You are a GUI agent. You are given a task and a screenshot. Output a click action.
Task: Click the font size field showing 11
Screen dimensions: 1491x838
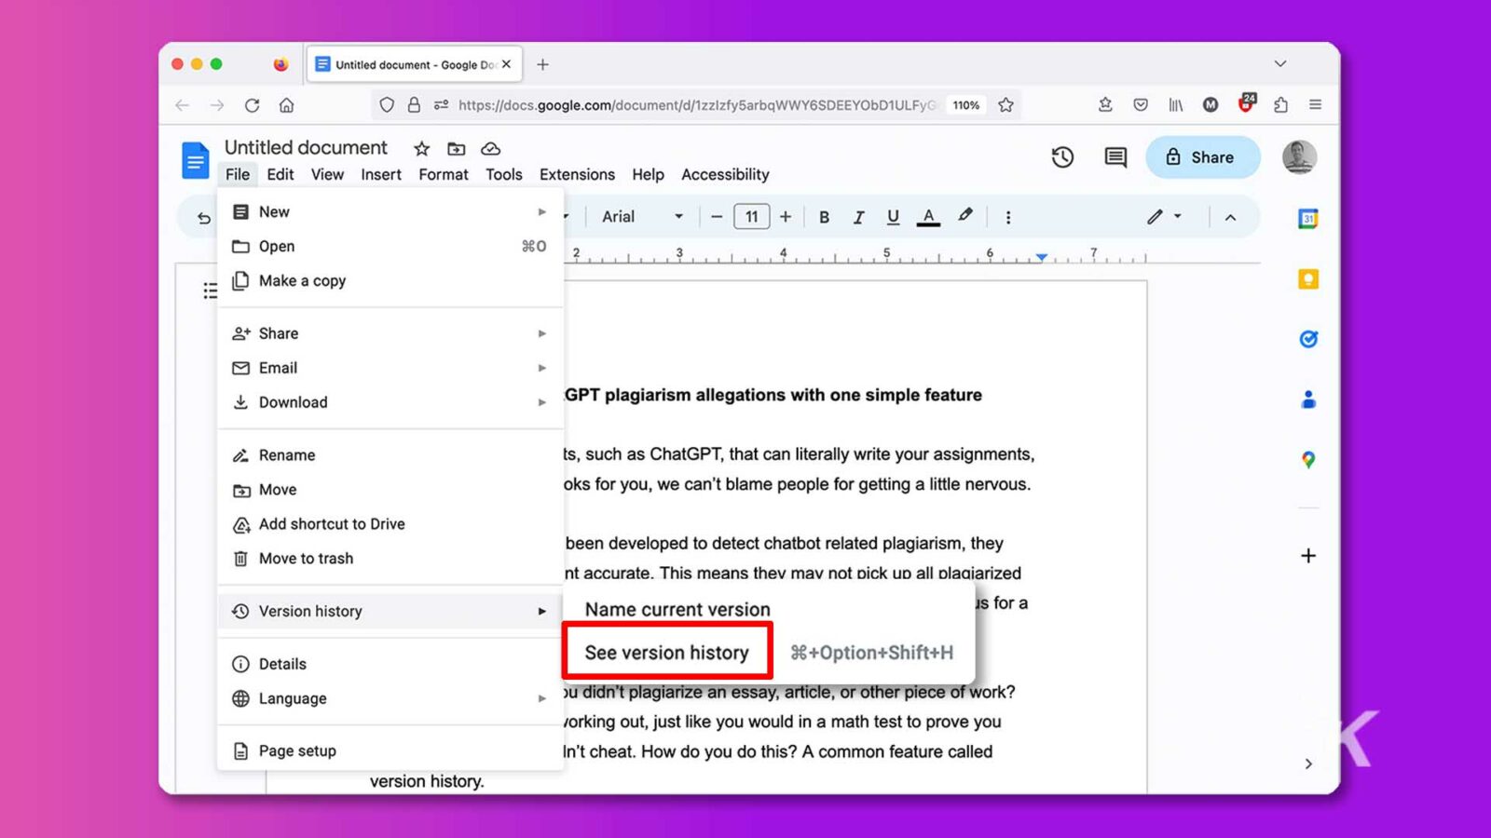(751, 217)
